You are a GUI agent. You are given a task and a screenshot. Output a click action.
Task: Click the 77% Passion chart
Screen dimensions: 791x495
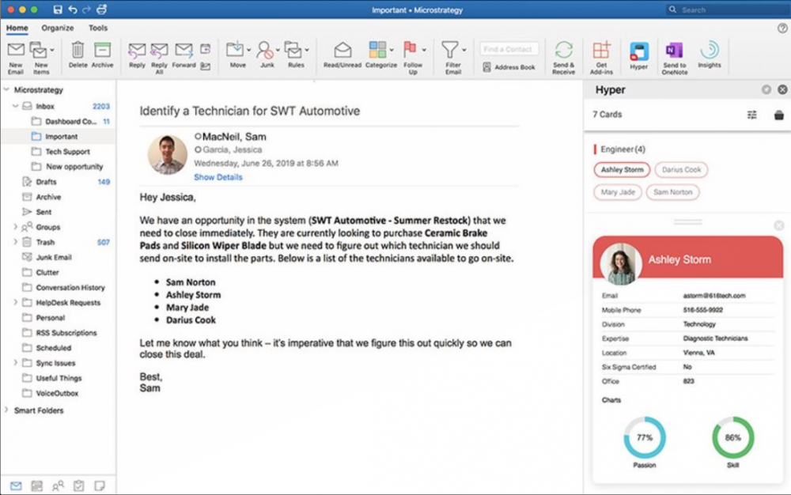tap(644, 437)
